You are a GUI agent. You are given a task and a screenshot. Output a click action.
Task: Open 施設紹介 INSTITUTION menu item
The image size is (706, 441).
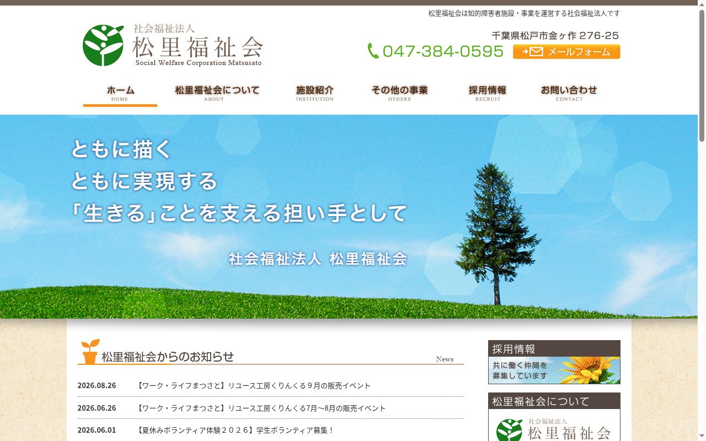(x=314, y=94)
